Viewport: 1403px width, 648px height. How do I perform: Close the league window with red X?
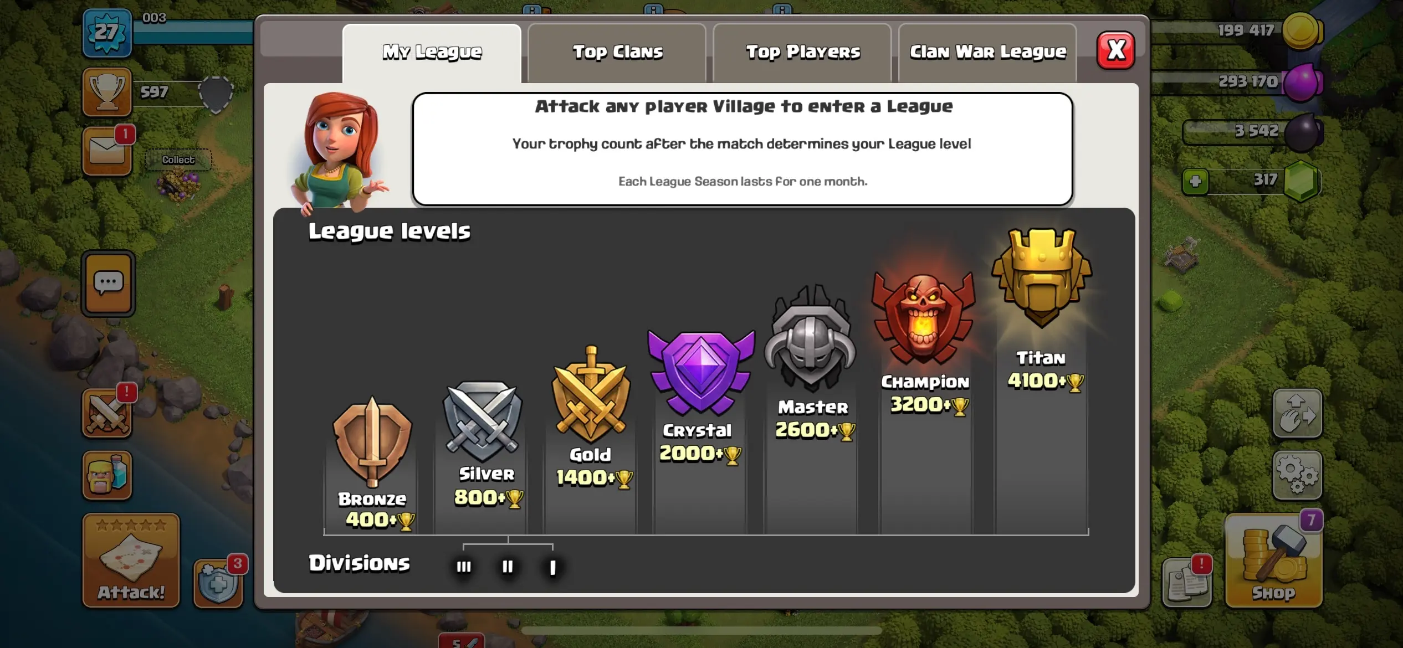[x=1116, y=50]
